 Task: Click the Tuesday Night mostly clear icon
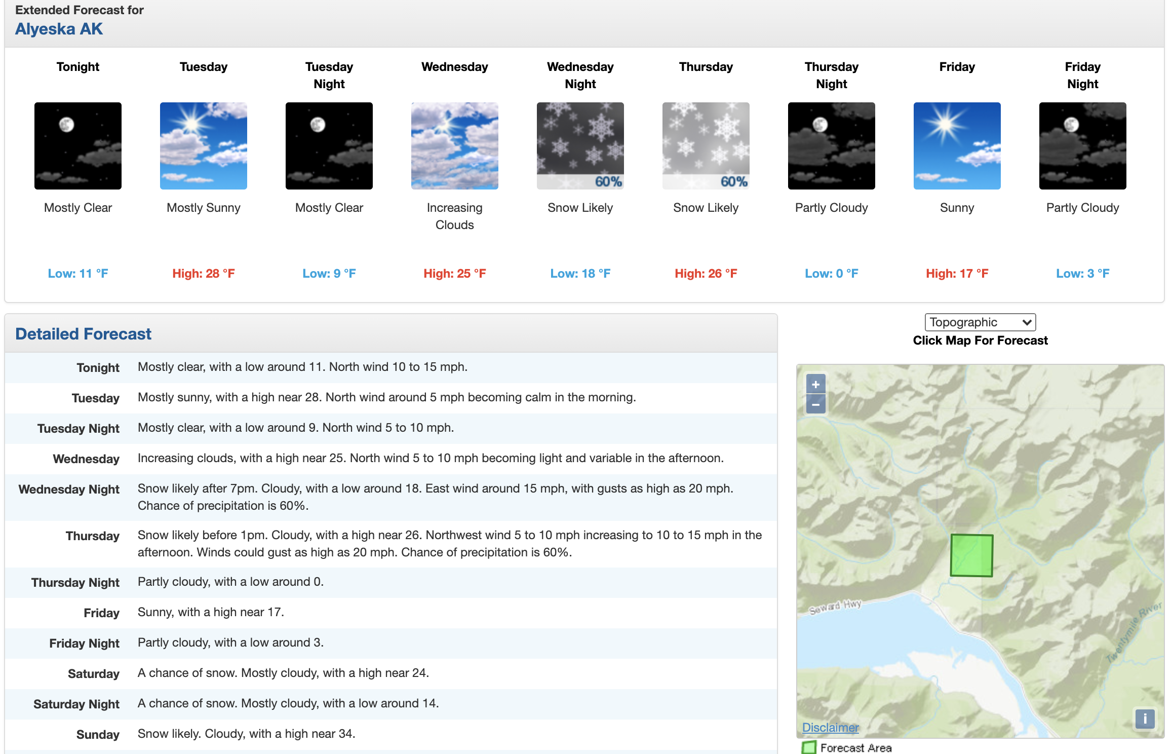point(329,146)
